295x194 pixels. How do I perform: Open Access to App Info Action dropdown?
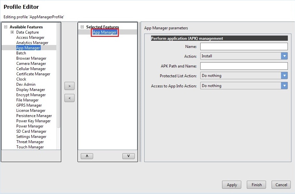click(285, 86)
